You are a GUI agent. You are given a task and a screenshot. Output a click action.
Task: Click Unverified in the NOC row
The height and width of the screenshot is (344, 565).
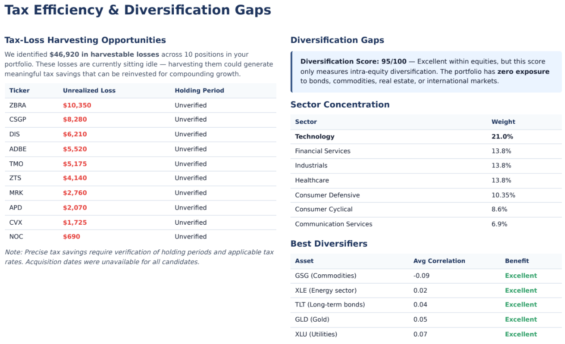coord(191,237)
